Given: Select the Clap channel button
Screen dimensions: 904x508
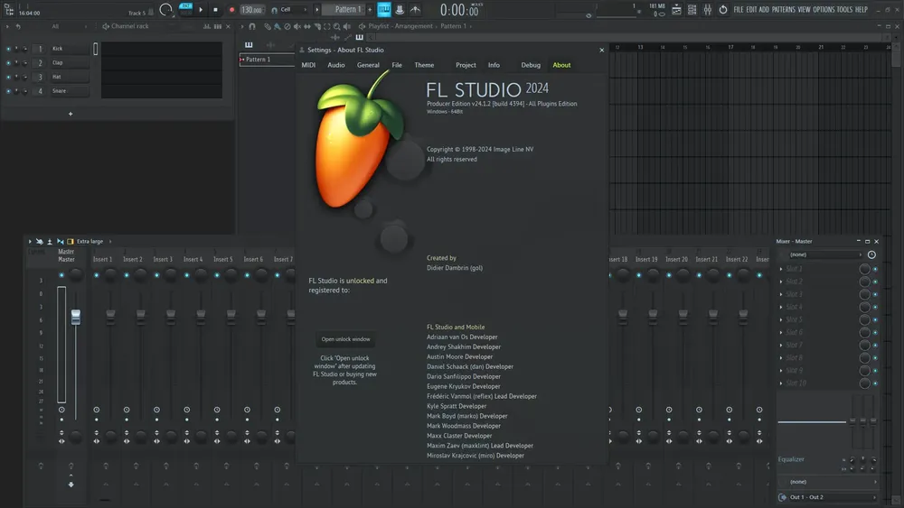Looking at the screenshot, I should pos(70,62).
